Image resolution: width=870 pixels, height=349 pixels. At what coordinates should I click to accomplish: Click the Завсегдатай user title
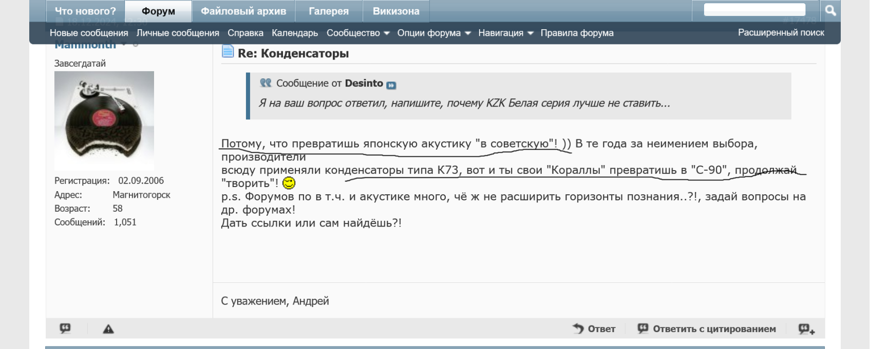(x=80, y=63)
